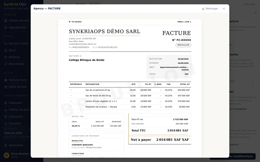Click the Sac de riz parfumé 25 kg row
Viewport: 260px width, 162px height.
(x=130, y=90)
